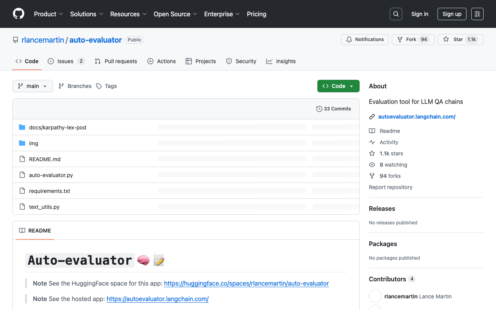Click the folder icon beside img

click(x=22, y=143)
